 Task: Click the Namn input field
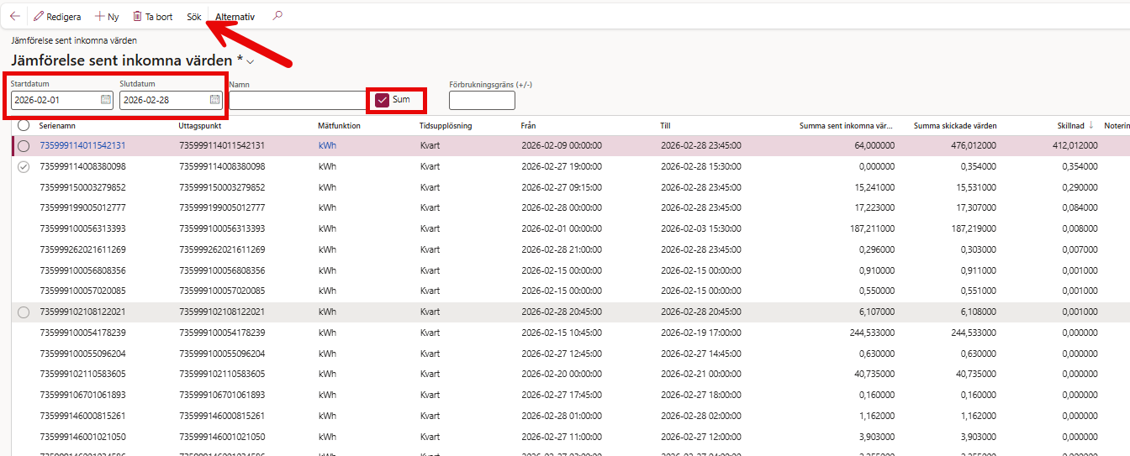point(297,101)
